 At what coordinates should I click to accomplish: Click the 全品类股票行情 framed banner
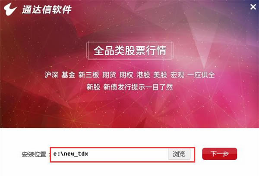[130, 50]
